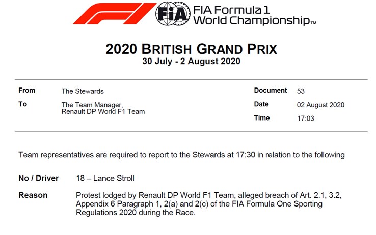Click the Time label
The image size is (376, 235).
coord(262,118)
